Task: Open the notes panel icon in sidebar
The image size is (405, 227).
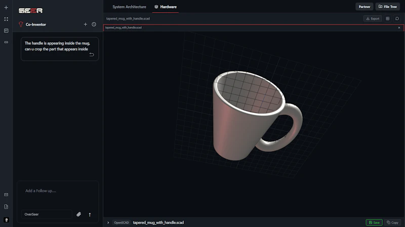Action: (x=6, y=31)
